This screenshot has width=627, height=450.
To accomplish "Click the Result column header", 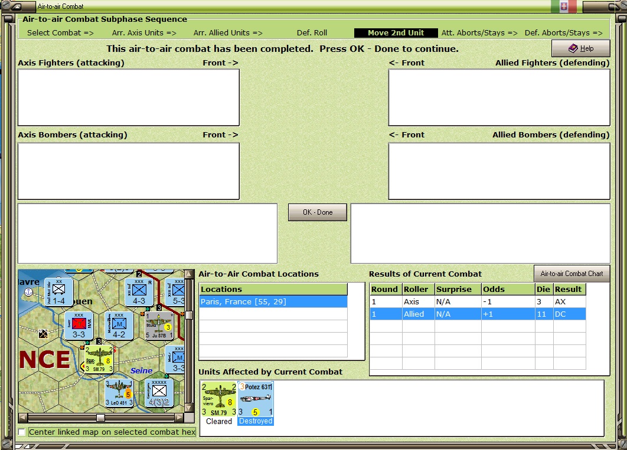I will pyautogui.click(x=570, y=289).
